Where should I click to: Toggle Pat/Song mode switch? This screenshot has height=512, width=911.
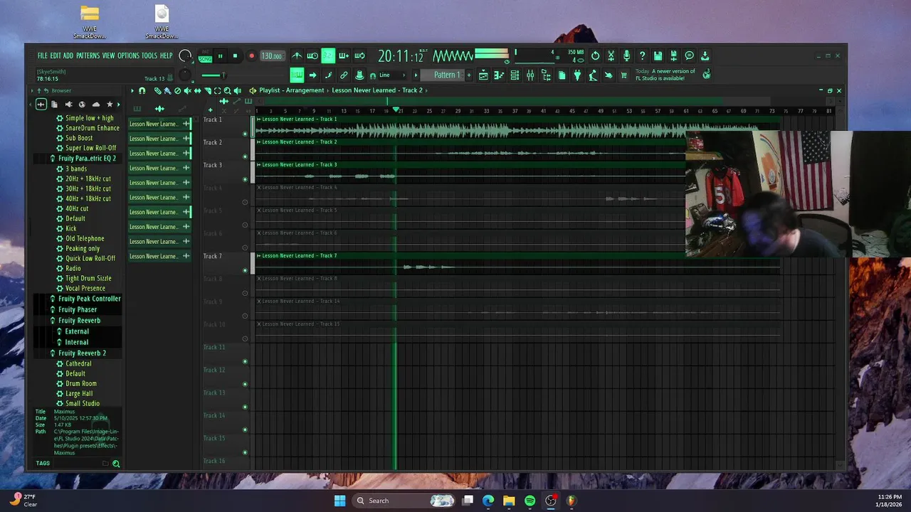point(205,56)
